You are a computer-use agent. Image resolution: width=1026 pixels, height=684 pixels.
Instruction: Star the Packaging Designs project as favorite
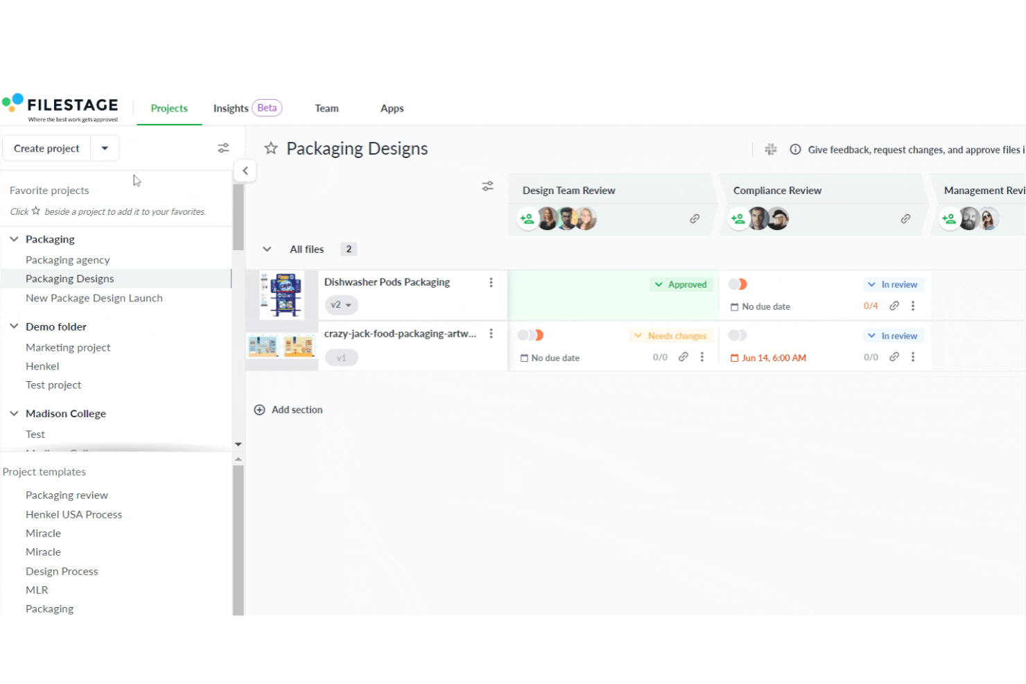click(271, 148)
